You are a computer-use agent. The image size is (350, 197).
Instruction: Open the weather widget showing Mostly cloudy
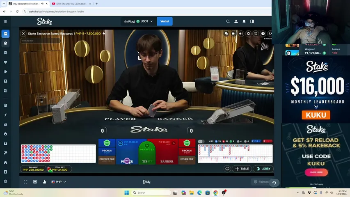point(14,192)
